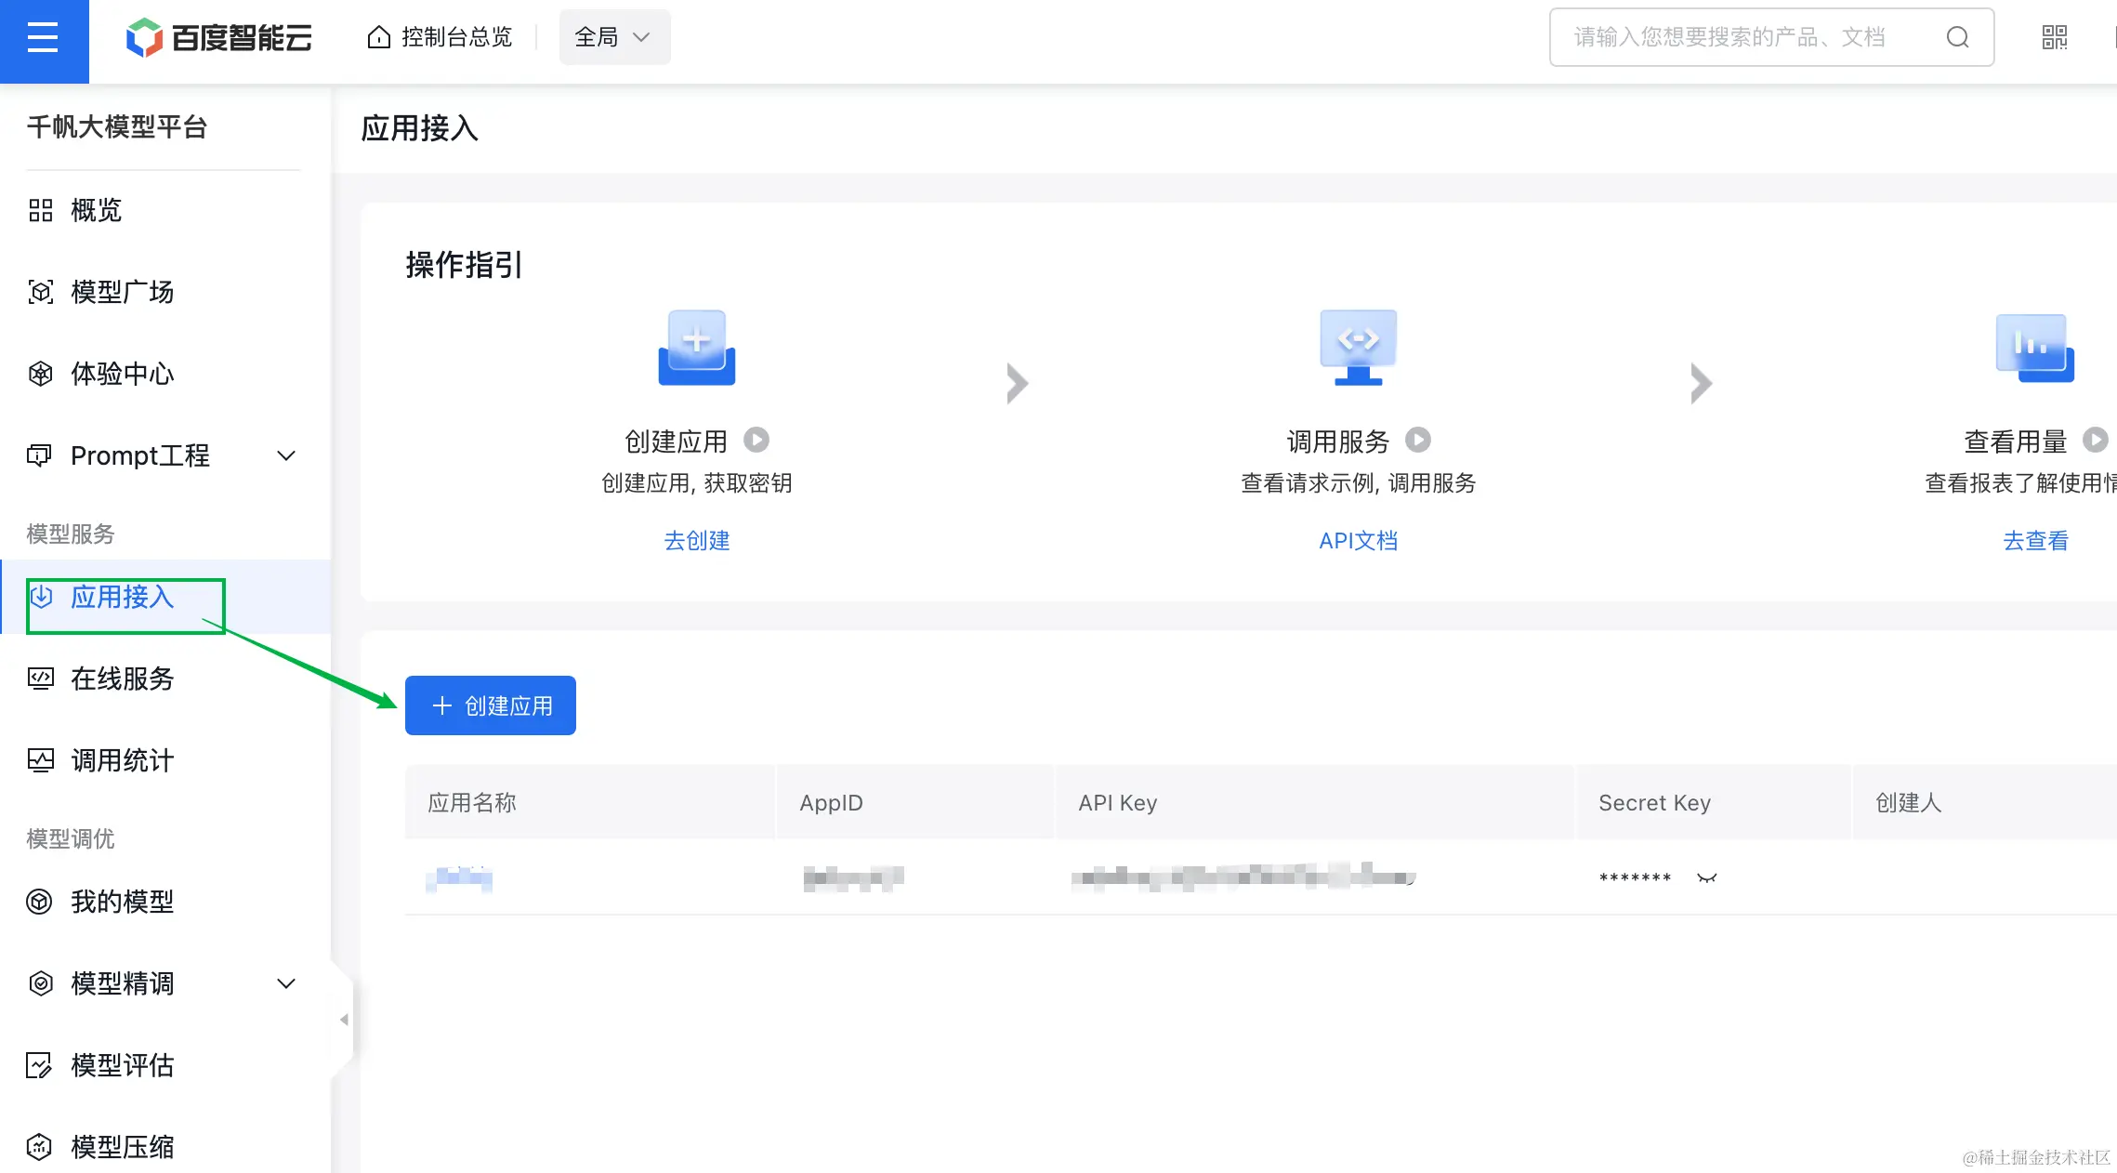Viewport: 2117px width, 1173px height.
Task: Go to 在线服务 in the sidebar
Action: (x=122, y=679)
